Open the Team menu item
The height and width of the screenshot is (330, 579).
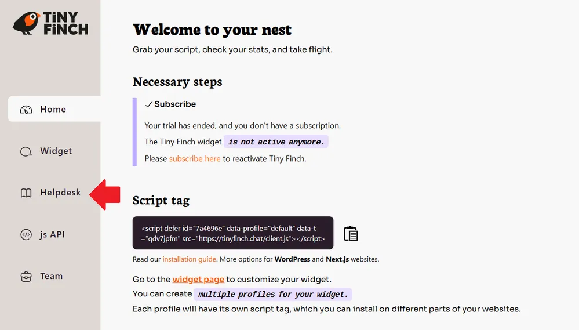point(51,277)
